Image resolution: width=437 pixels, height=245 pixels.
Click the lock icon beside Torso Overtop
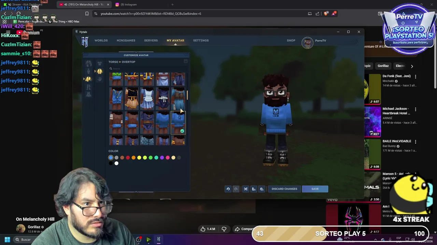[185, 62]
